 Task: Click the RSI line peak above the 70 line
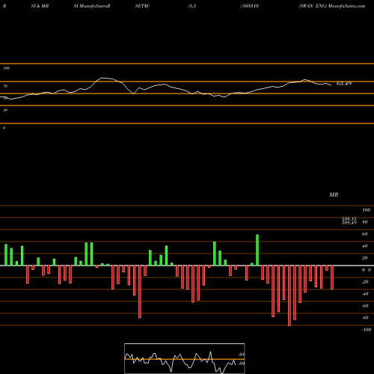click(102, 78)
